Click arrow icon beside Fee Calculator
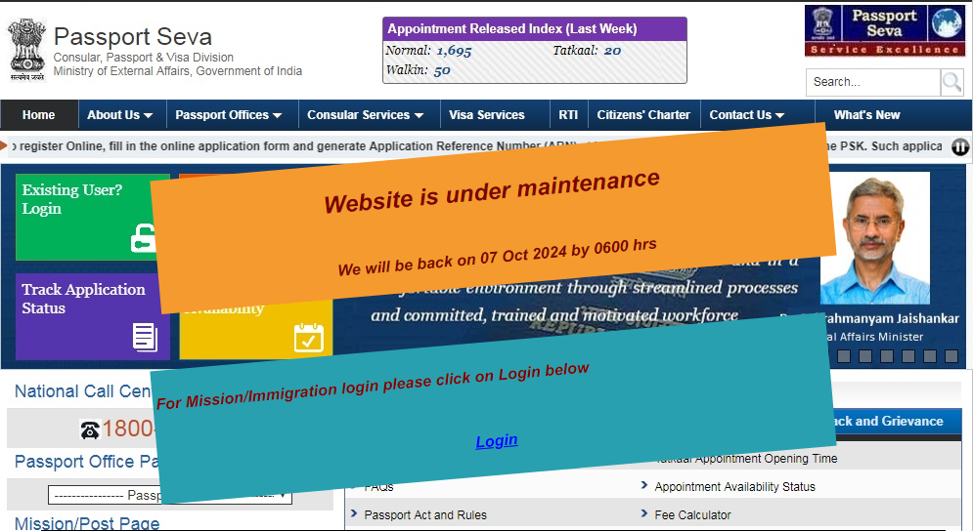973x531 pixels. 644,513
